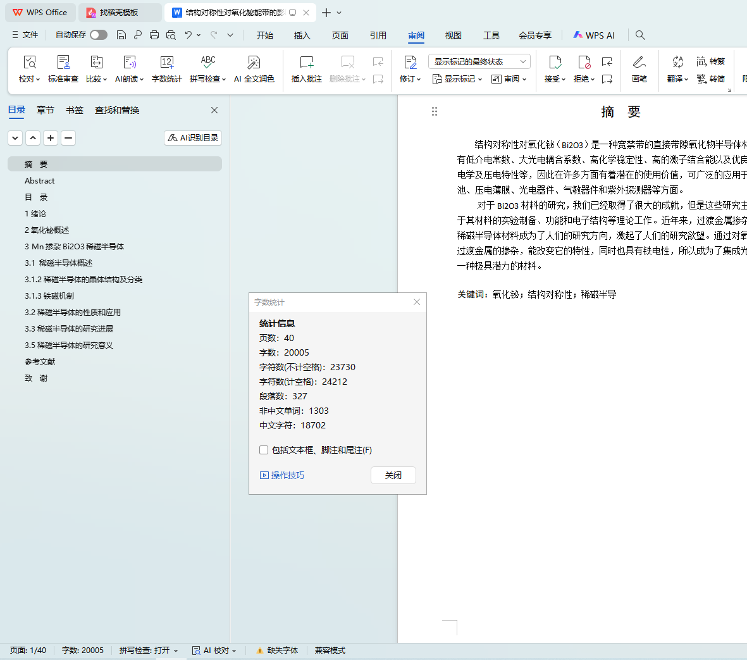The height and width of the screenshot is (660, 747).
Task: Switch to 书签 tab in navigation pane
Action: click(x=75, y=110)
